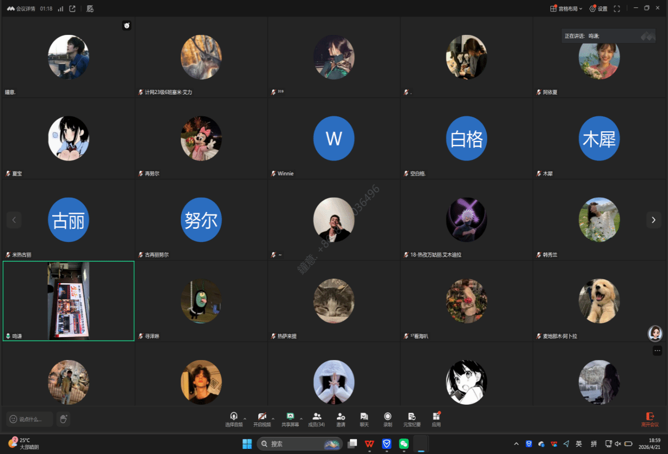Open the 成员(34) members list
The width and height of the screenshot is (668, 454).
pos(317,419)
